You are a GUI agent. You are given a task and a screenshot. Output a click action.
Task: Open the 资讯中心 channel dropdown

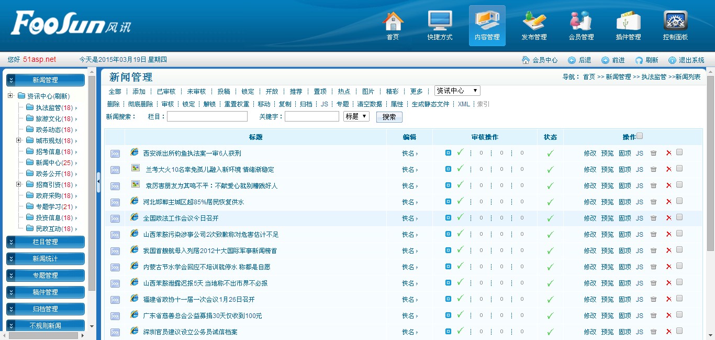click(x=457, y=91)
